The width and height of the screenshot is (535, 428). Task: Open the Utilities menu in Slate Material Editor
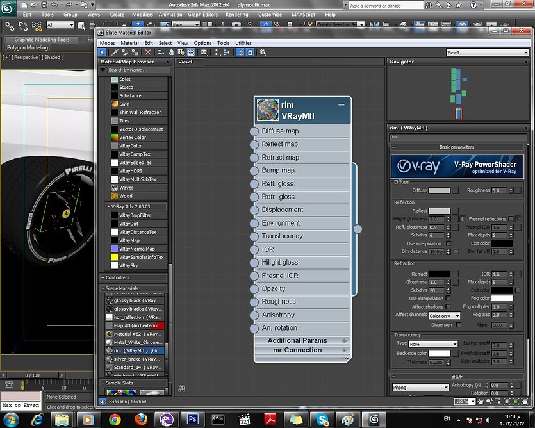243,43
